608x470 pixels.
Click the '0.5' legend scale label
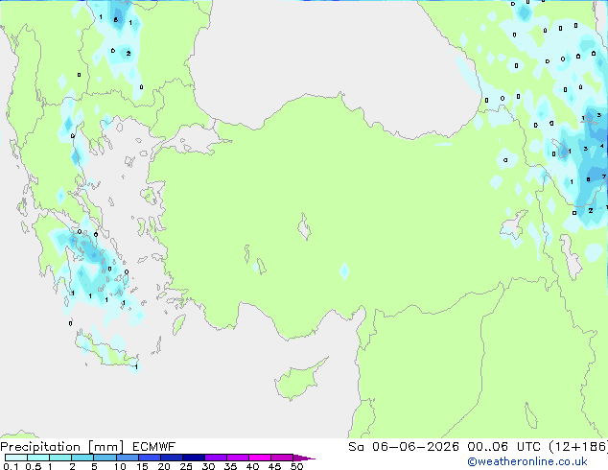click(34, 466)
